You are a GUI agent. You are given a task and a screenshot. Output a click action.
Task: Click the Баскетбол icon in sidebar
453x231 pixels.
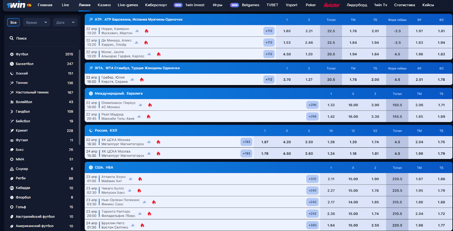click(x=12, y=64)
